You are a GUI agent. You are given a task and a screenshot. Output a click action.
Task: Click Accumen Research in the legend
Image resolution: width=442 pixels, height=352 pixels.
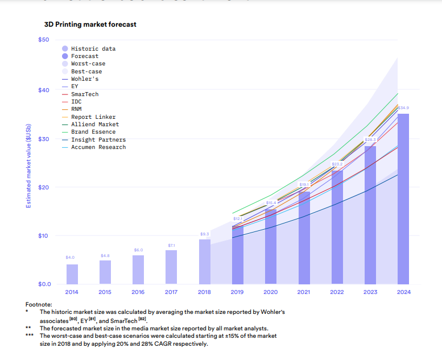pos(98,147)
